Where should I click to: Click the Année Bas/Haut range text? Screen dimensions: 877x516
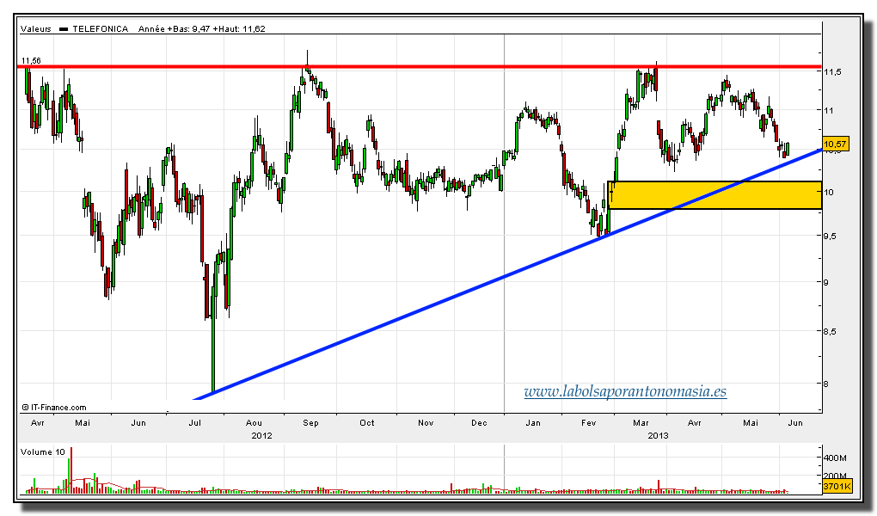[x=201, y=29]
